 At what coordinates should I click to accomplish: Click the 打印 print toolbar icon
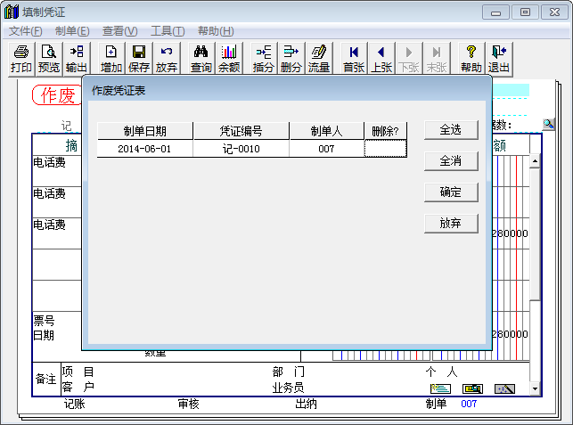point(21,59)
